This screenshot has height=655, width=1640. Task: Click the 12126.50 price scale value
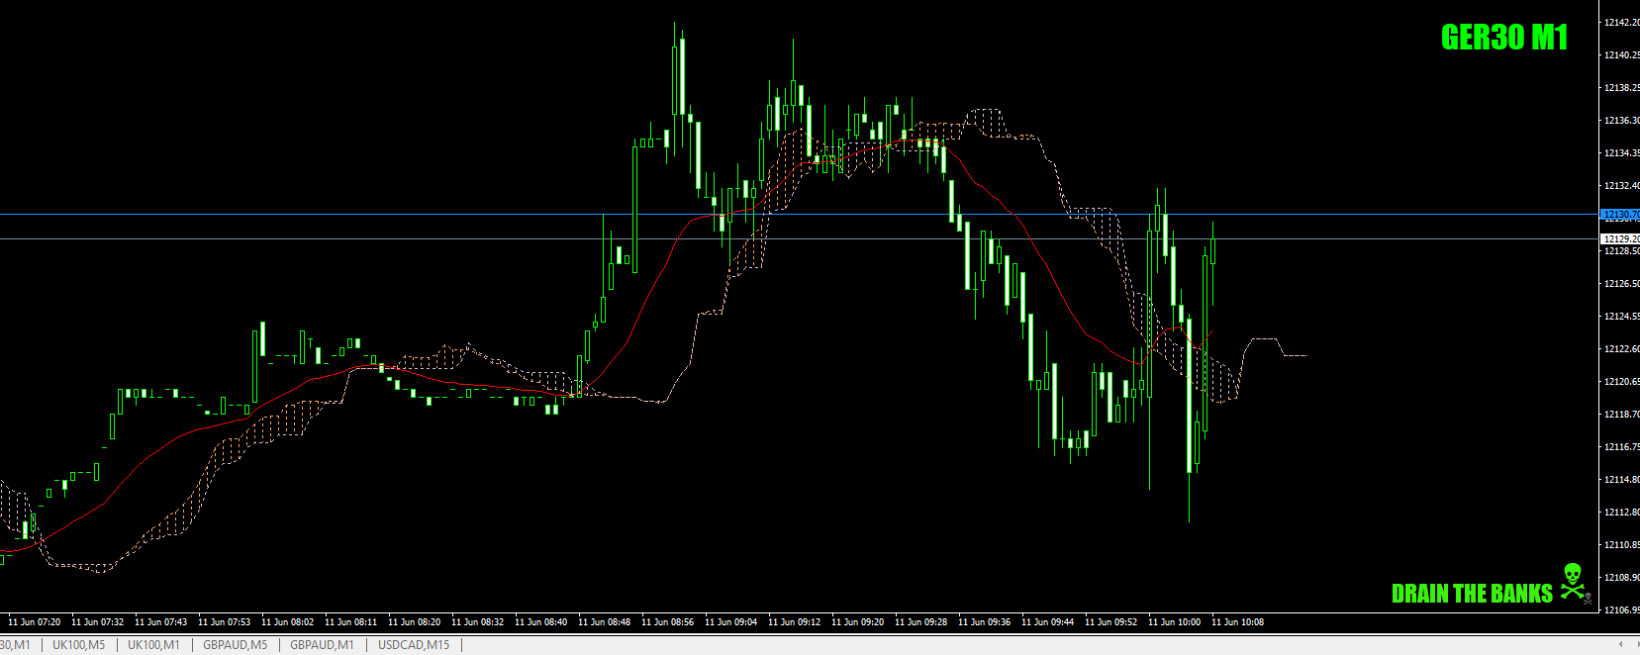[x=1622, y=284]
